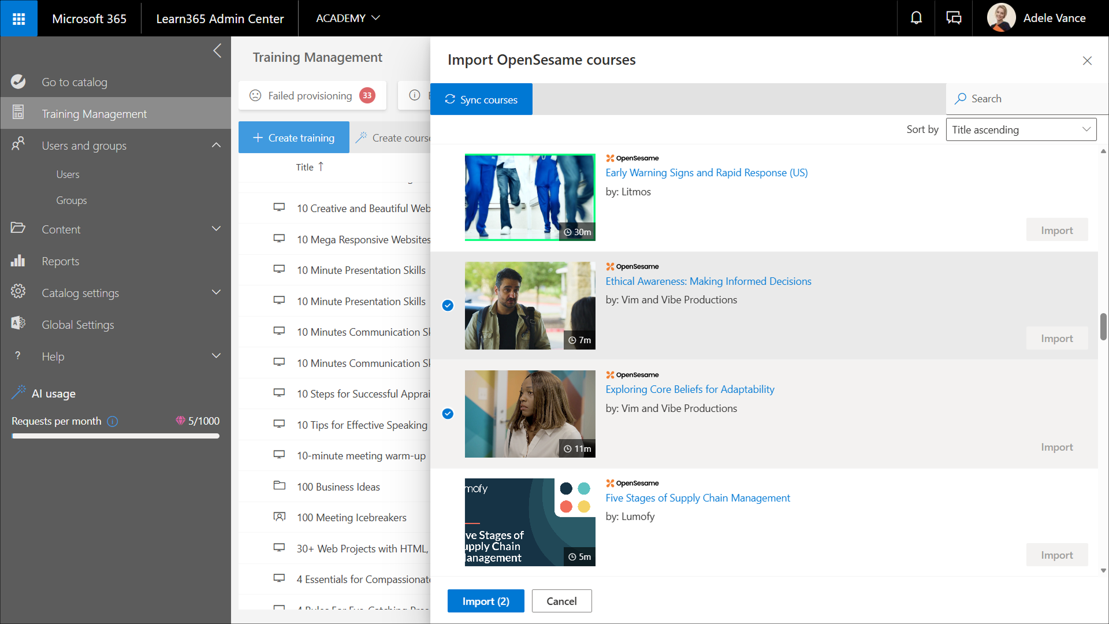The width and height of the screenshot is (1109, 624).
Task: Click the info icon beside Requests per month
Action: (113, 422)
